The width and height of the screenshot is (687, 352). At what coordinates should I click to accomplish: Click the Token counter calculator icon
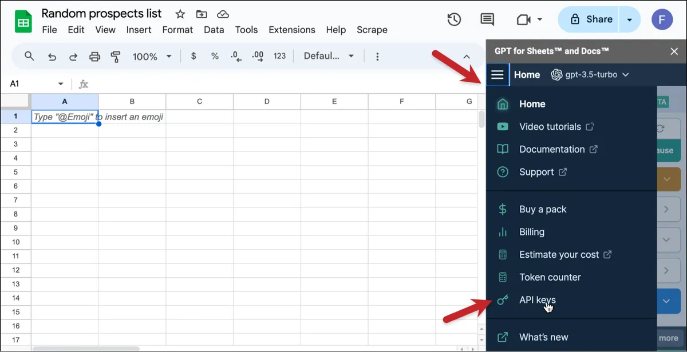[x=503, y=277]
